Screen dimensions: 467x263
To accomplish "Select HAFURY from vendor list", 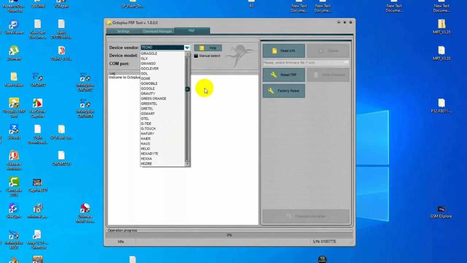I will tap(163, 134).
